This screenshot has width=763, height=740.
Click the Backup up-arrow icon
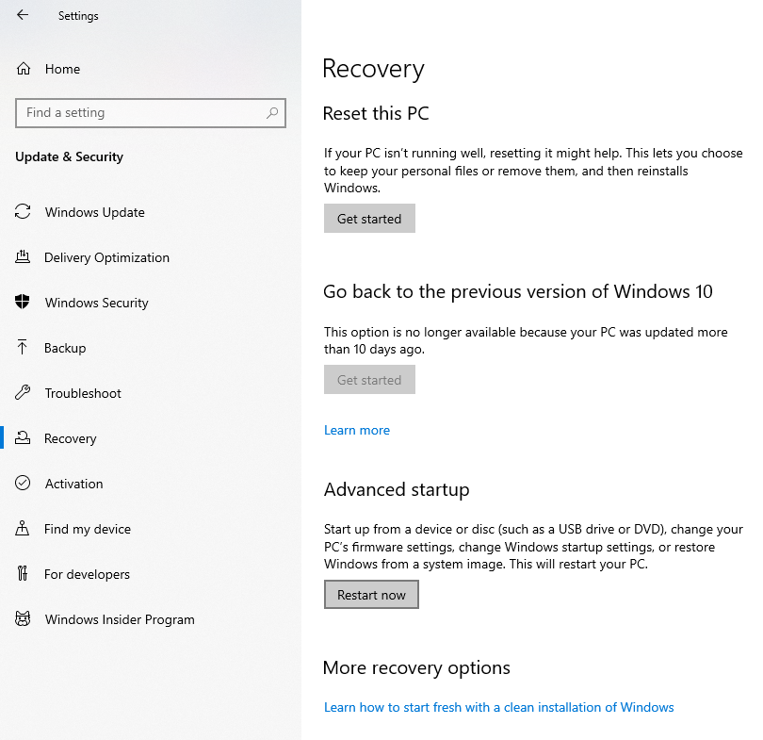[x=23, y=347]
